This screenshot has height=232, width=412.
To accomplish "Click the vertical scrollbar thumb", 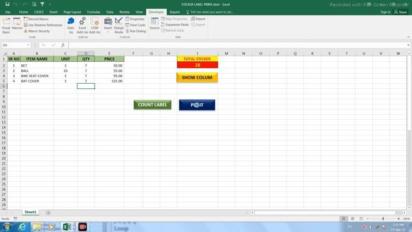I will (x=409, y=93).
